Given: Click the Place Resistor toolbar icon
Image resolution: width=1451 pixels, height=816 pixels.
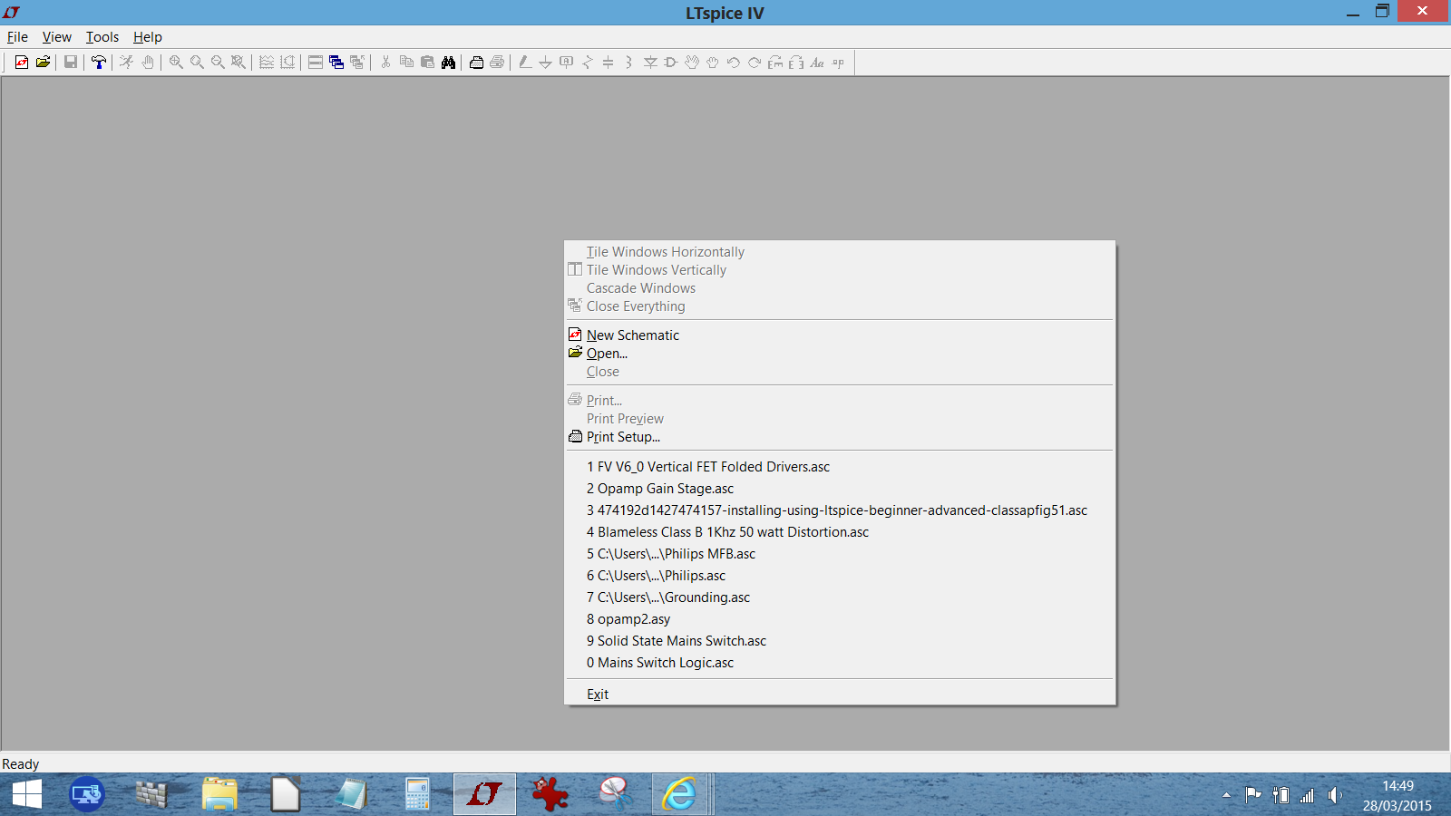Looking at the screenshot, I should [x=587, y=63].
